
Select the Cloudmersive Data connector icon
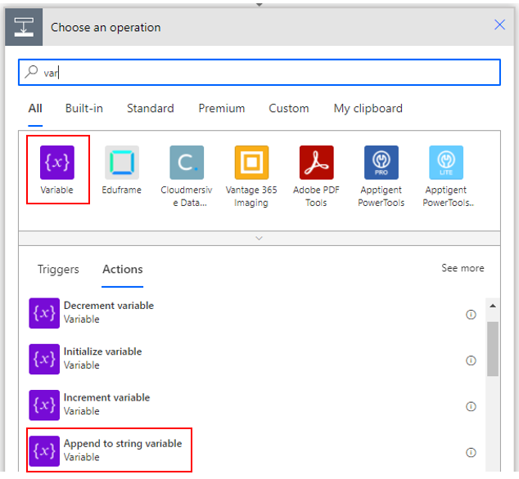[187, 163]
